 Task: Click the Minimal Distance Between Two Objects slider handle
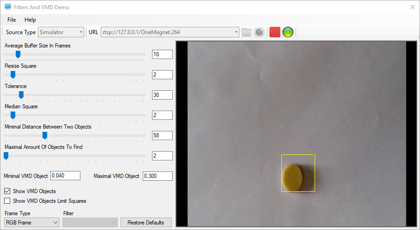click(45, 136)
